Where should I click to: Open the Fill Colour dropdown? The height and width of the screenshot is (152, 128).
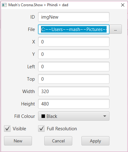[x=74, y=116]
